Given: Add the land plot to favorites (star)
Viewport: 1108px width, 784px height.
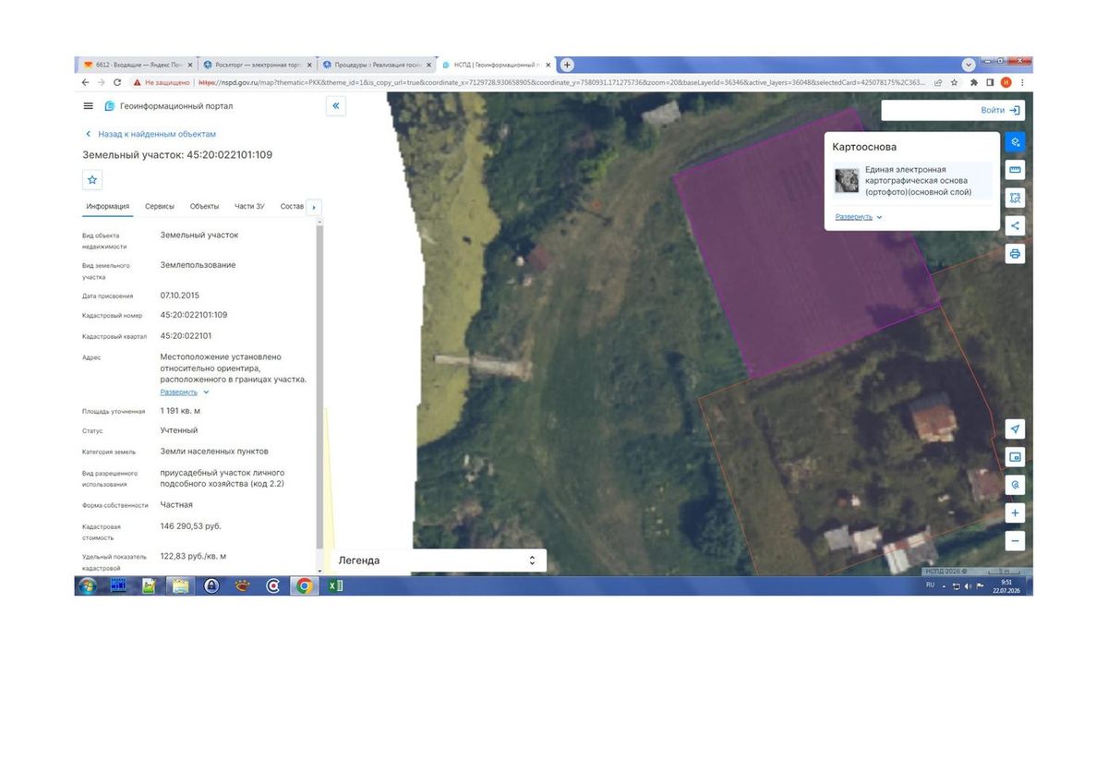Looking at the screenshot, I should (x=91, y=180).
